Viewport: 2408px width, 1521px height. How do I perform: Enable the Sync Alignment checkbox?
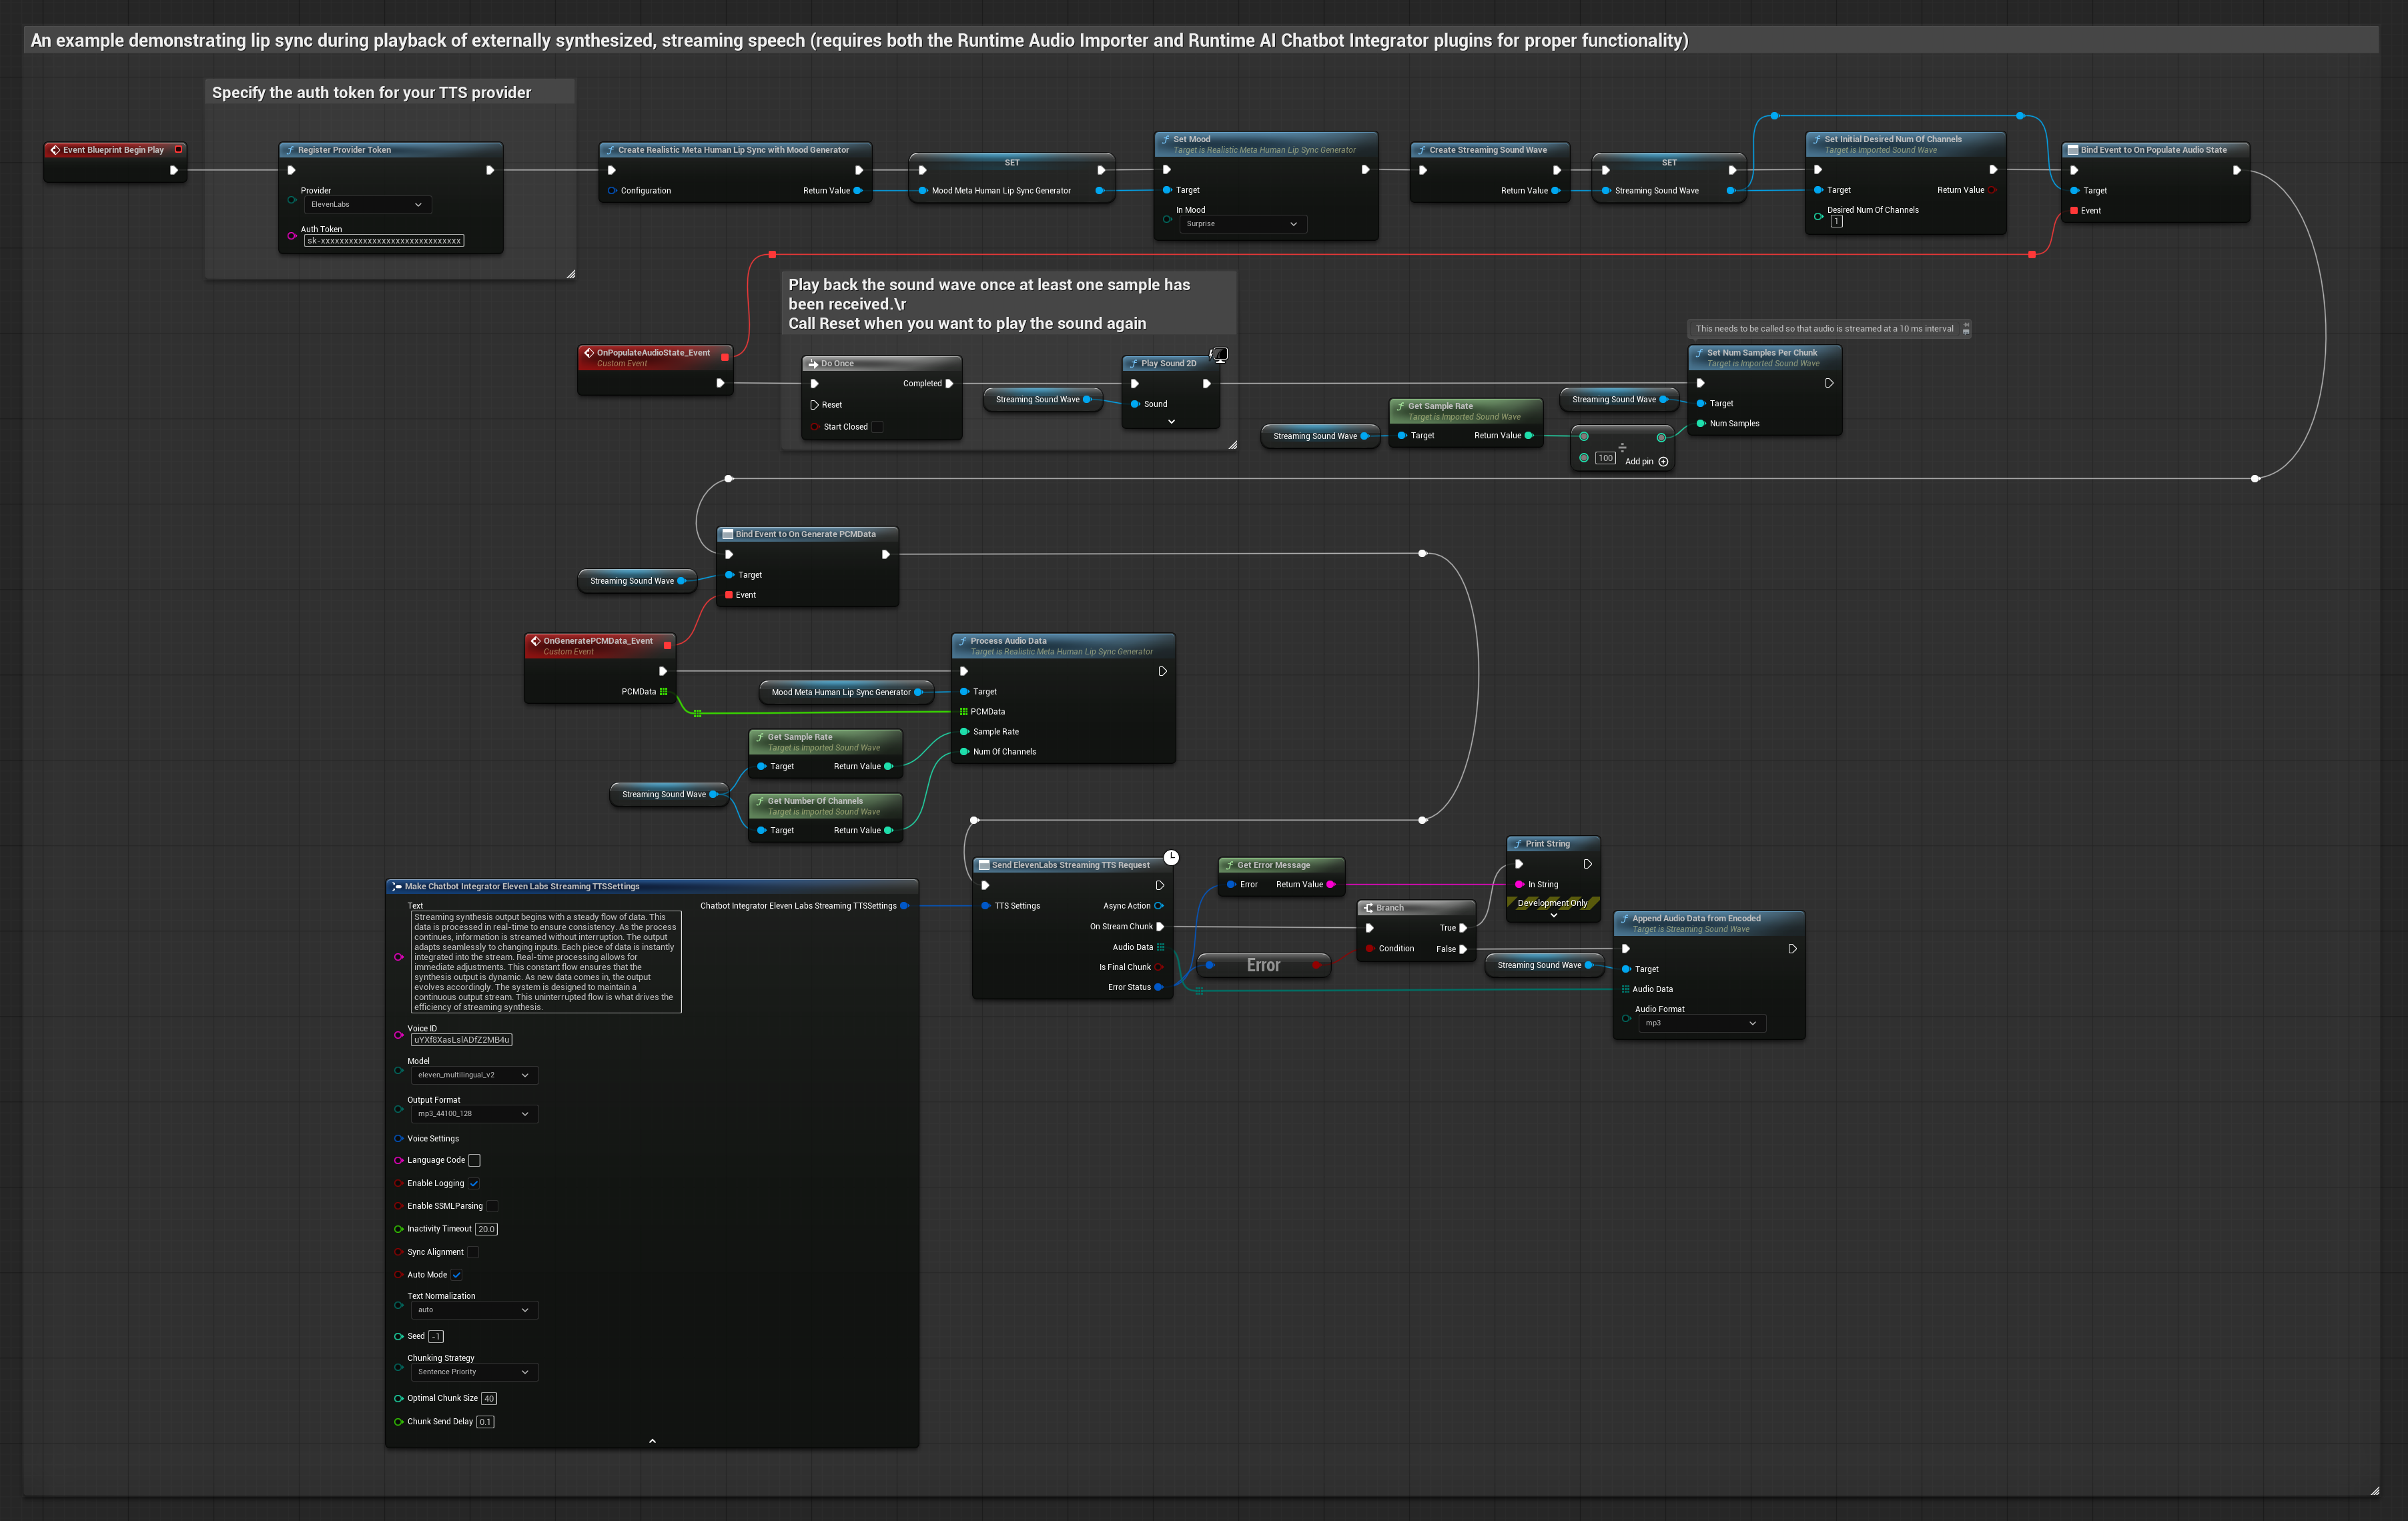(473, 1252)
